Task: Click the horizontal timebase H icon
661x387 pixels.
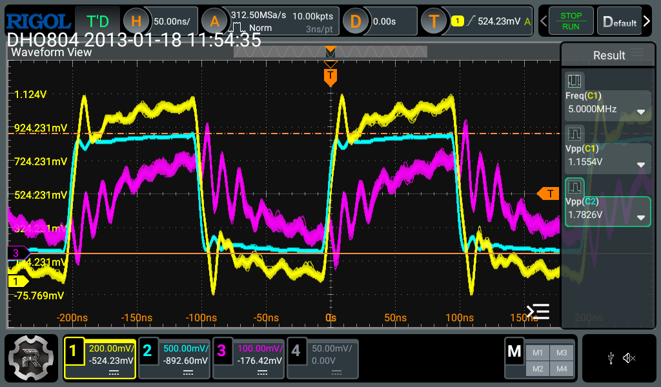Action: tap(136, 21)
